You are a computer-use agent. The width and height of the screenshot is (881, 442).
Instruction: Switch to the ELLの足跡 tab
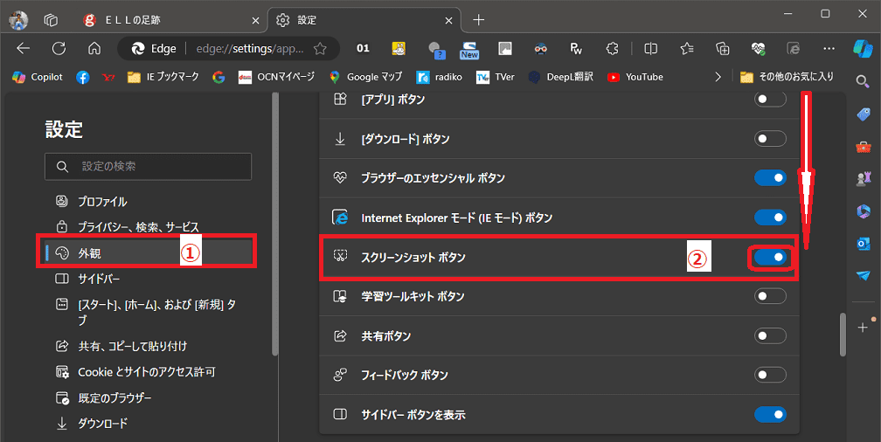166,19
